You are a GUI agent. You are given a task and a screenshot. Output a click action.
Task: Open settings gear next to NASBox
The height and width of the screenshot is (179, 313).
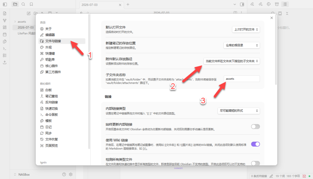click(x=71, y=174)
